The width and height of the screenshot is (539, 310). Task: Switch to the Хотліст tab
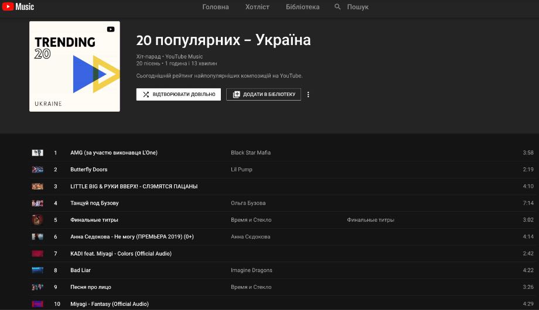click(x=257, y=7)
